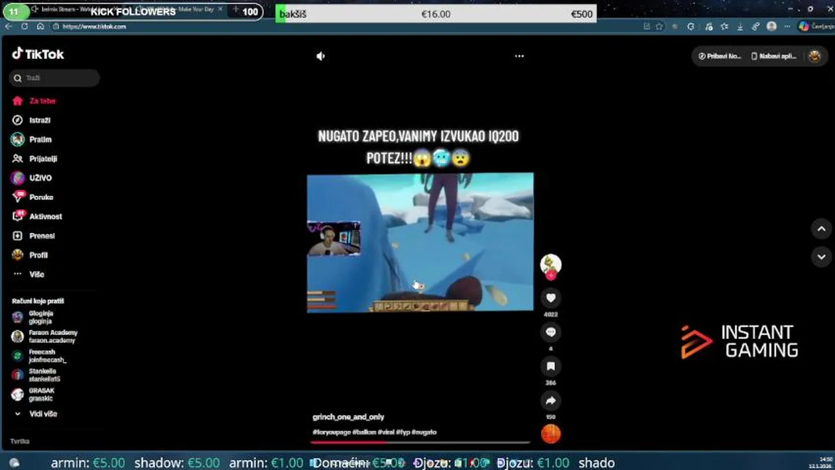Screen dimensions: 835x470
Task: Click the Traži search field
Action: [54, 78]
